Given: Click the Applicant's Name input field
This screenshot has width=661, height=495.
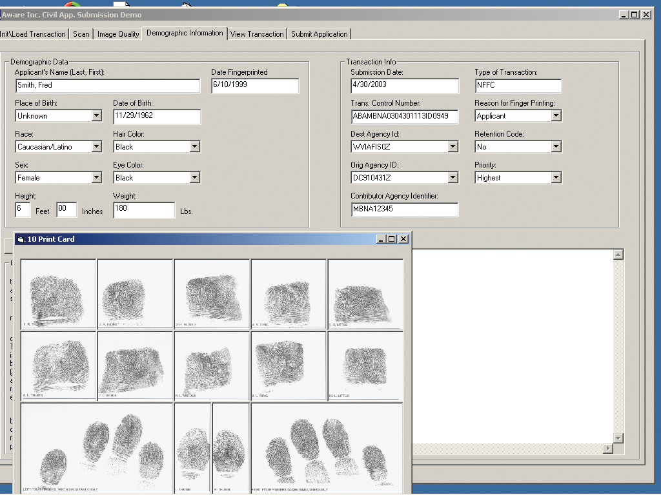Looking at the screenshot, I should pos(107,85).
